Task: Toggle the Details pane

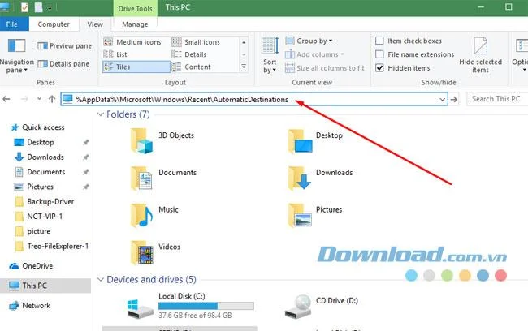Action: 63,63
